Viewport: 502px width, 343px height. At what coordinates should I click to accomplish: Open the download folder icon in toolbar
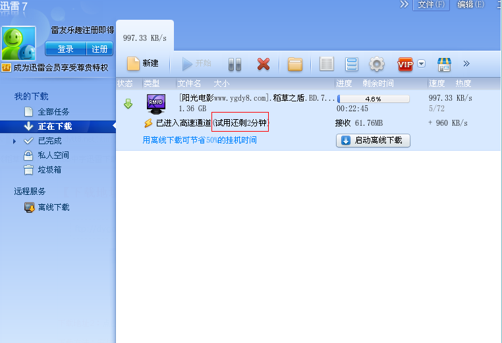(295, 64)
